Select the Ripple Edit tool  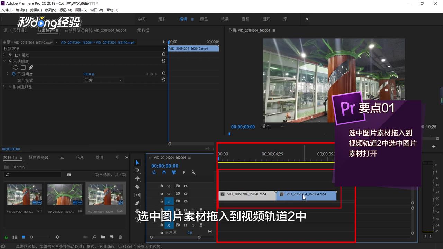tap(137, 178)
